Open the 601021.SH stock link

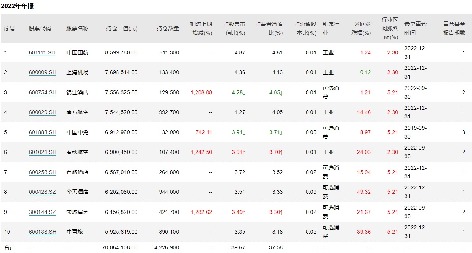43,152
